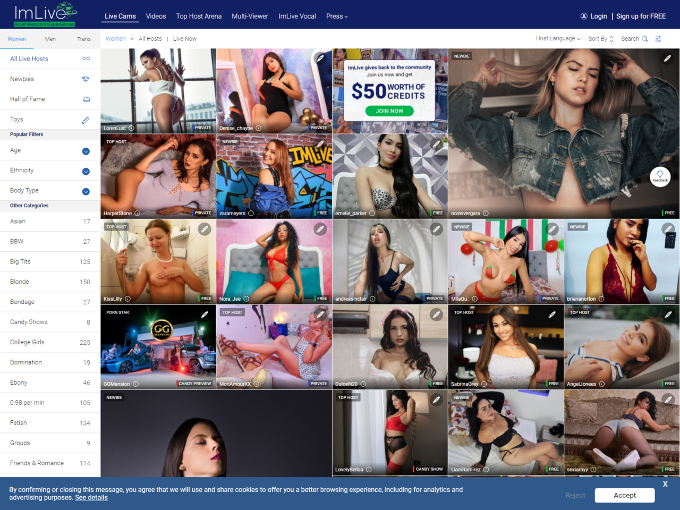The height and width of the screenshot is (510, 680).
Task: Open the See details cookie link
Action: 91,498
